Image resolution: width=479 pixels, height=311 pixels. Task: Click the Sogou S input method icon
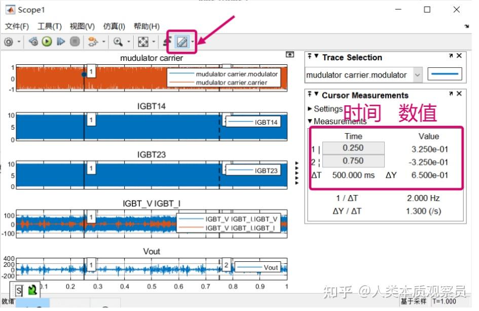(x=19, y=291)
